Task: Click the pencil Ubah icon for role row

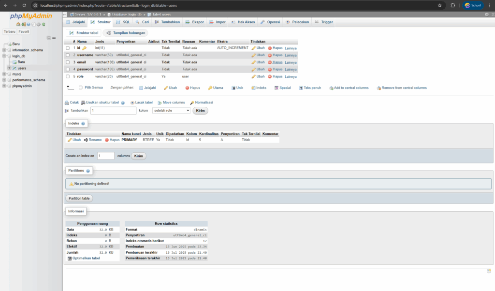Action: tap(253, 77)
